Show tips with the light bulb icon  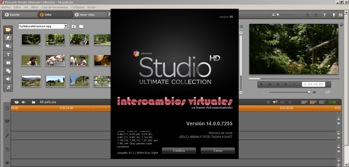coord(334,15)
